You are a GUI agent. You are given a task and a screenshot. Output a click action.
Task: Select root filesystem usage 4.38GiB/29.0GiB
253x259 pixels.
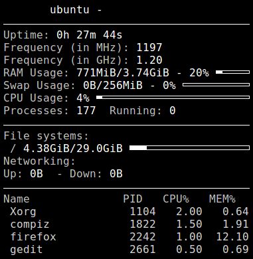(x=73, y=149)
